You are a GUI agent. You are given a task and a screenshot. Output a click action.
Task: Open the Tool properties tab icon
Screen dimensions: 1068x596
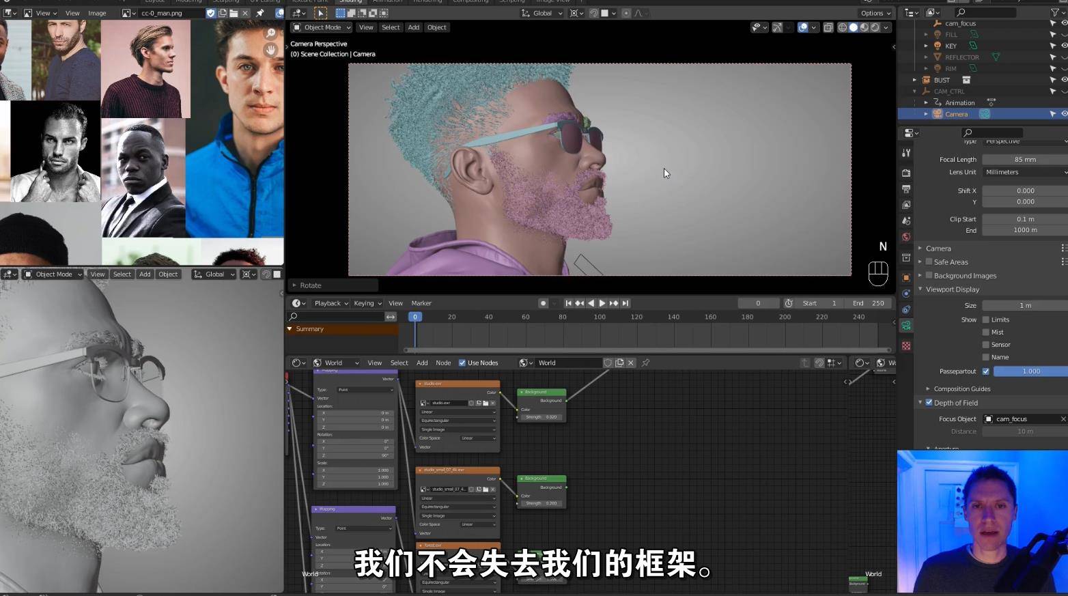[906, 153]
